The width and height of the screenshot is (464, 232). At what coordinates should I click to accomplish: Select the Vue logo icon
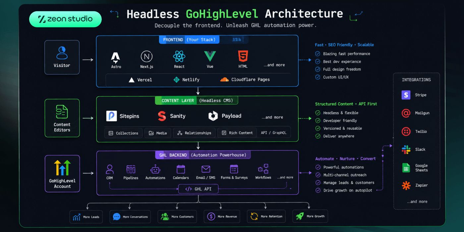pyautogui.click(x=210, y=56)
